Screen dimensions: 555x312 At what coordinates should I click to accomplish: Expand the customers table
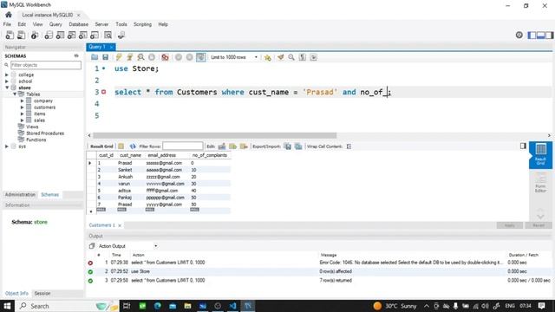click(22, 107)
